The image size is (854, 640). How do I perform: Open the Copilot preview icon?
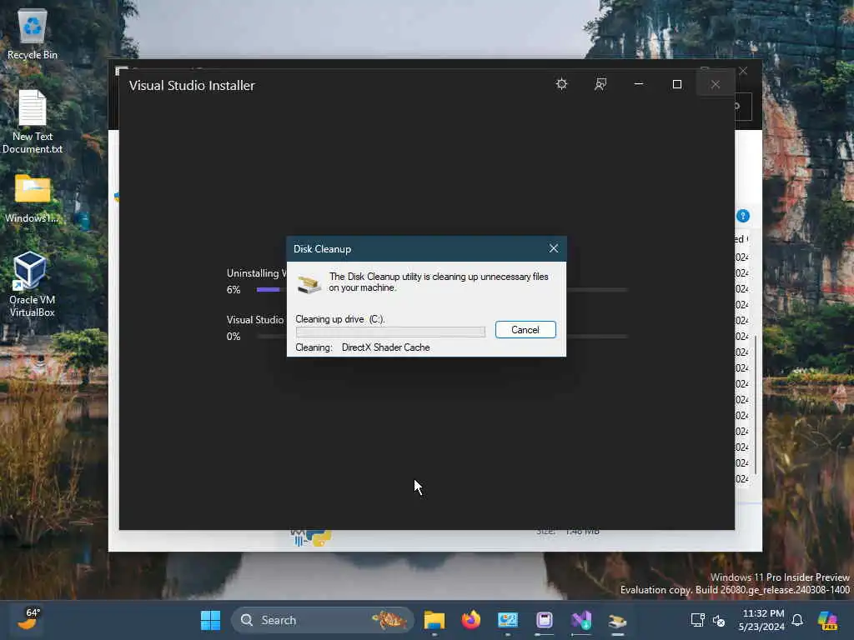click(x=828, y=620)
